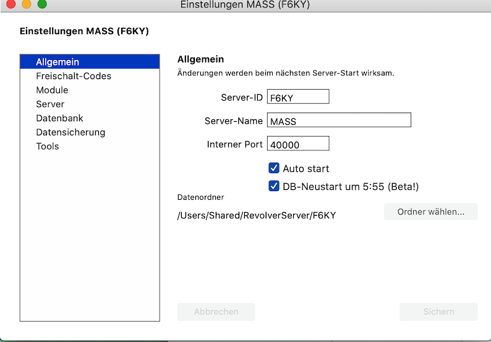
Task: Zoom the window with the green button
Action: [41, 4]
